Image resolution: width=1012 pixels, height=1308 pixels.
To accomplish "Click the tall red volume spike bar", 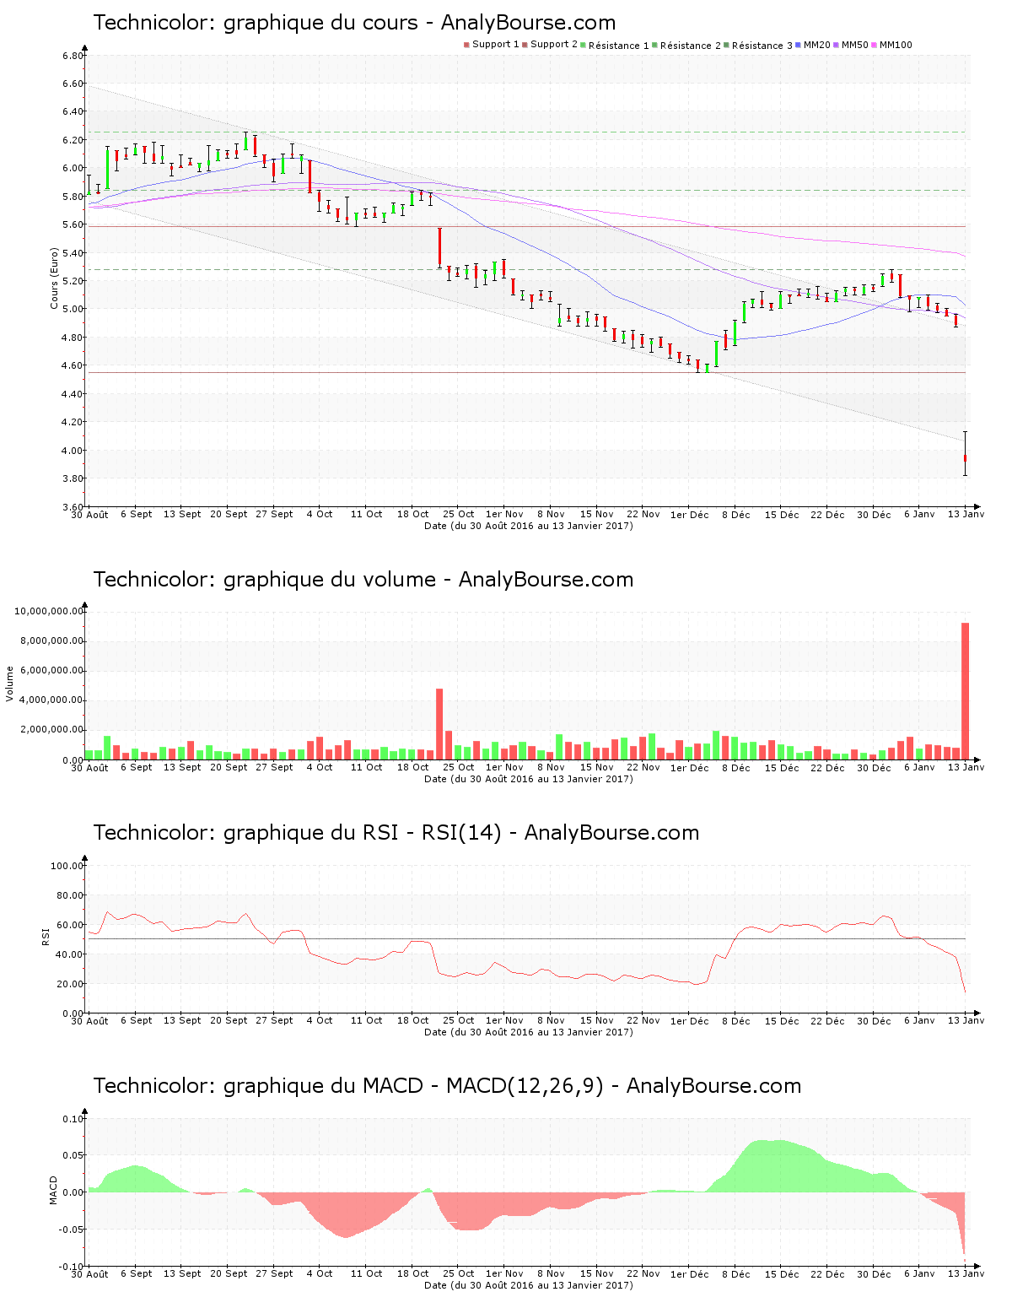I will [966, 688].
